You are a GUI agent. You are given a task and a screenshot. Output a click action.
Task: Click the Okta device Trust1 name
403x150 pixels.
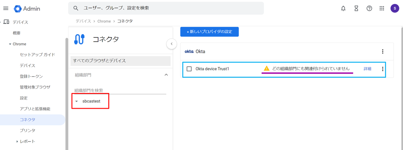click(212, 69)
